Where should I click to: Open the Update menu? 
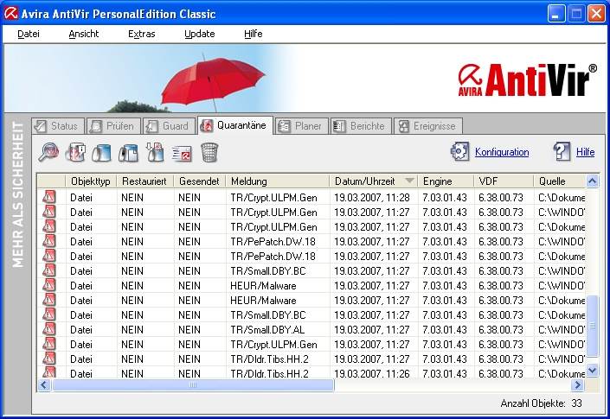click(200, 34)
